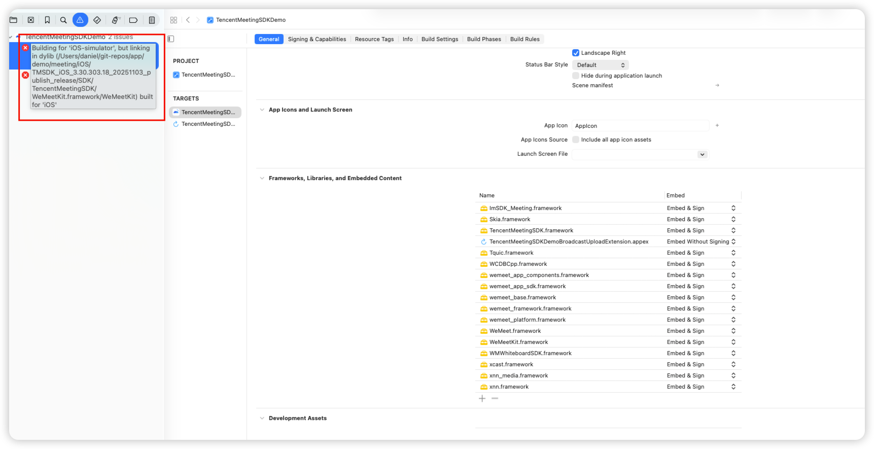874x449 pixels.
Task: Select the TencentMeetingSDK.framework row
Action: point(608,230)
